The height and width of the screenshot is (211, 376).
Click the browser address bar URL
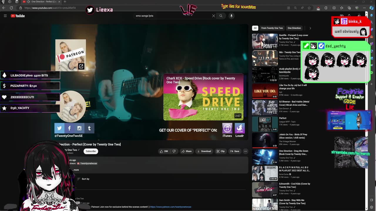click(x=50, y=8)
